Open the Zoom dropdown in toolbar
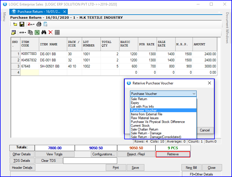 coord(31,24)
